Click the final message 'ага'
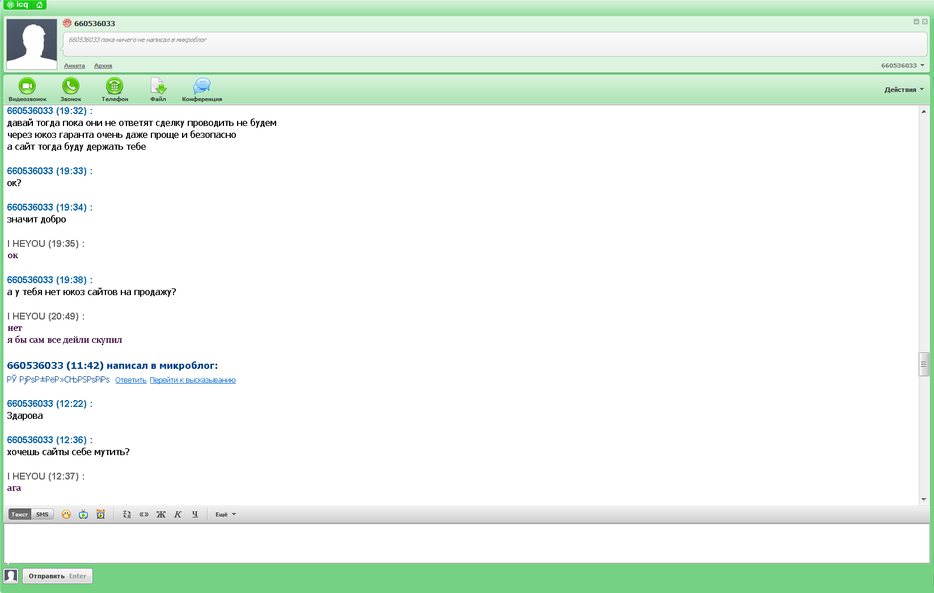 (x=14, y=489)
